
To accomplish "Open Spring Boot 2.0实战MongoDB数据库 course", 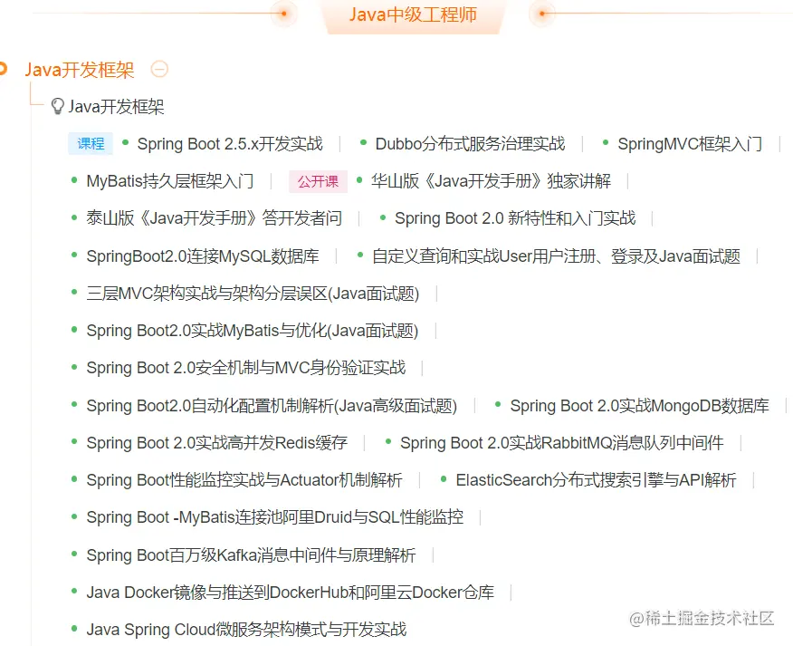I will (639, 406).
